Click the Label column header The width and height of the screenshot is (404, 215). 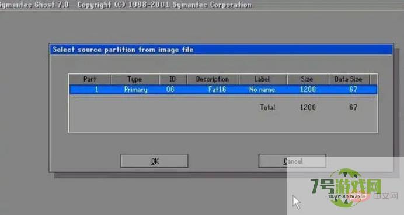click(x=263, y=79)
